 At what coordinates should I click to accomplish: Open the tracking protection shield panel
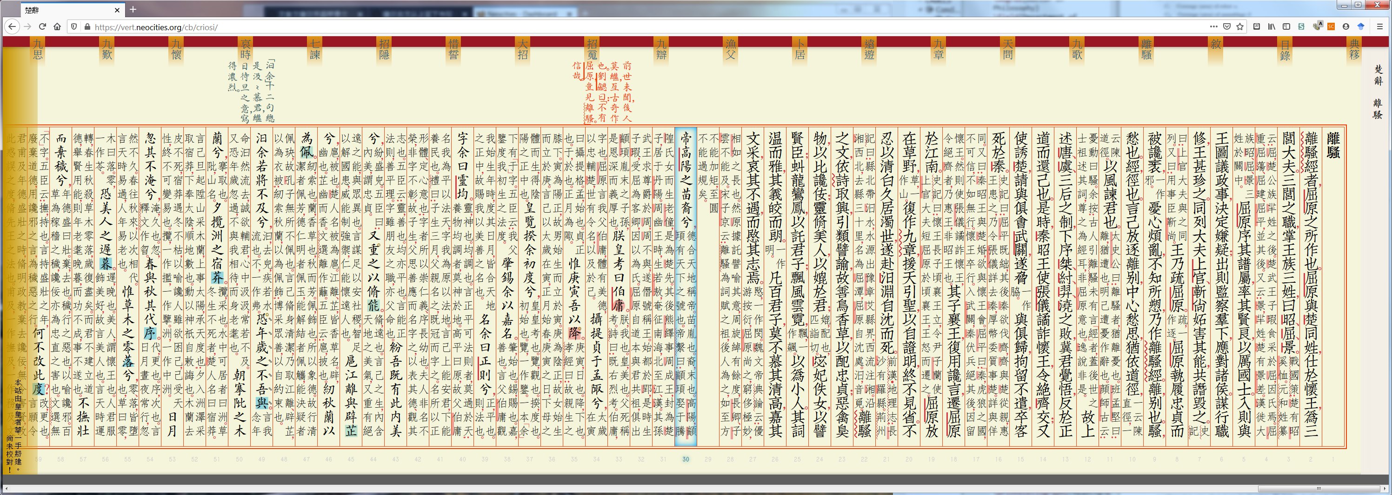[x=74, y=26]
